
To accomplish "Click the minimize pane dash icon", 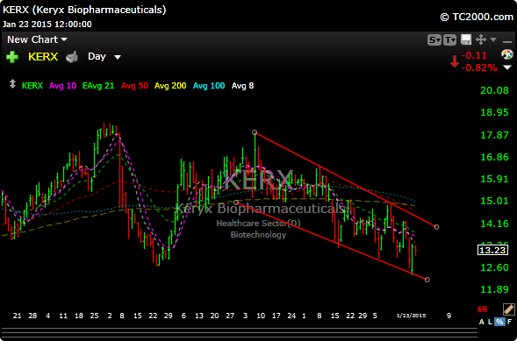I will (506, 41).
